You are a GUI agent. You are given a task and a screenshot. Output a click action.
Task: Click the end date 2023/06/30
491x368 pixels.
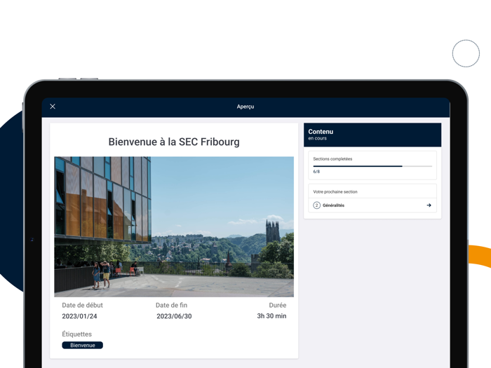pyautogui.click(x=174, y=316)
